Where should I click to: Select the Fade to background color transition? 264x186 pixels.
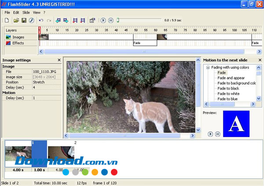coord(237,83)
